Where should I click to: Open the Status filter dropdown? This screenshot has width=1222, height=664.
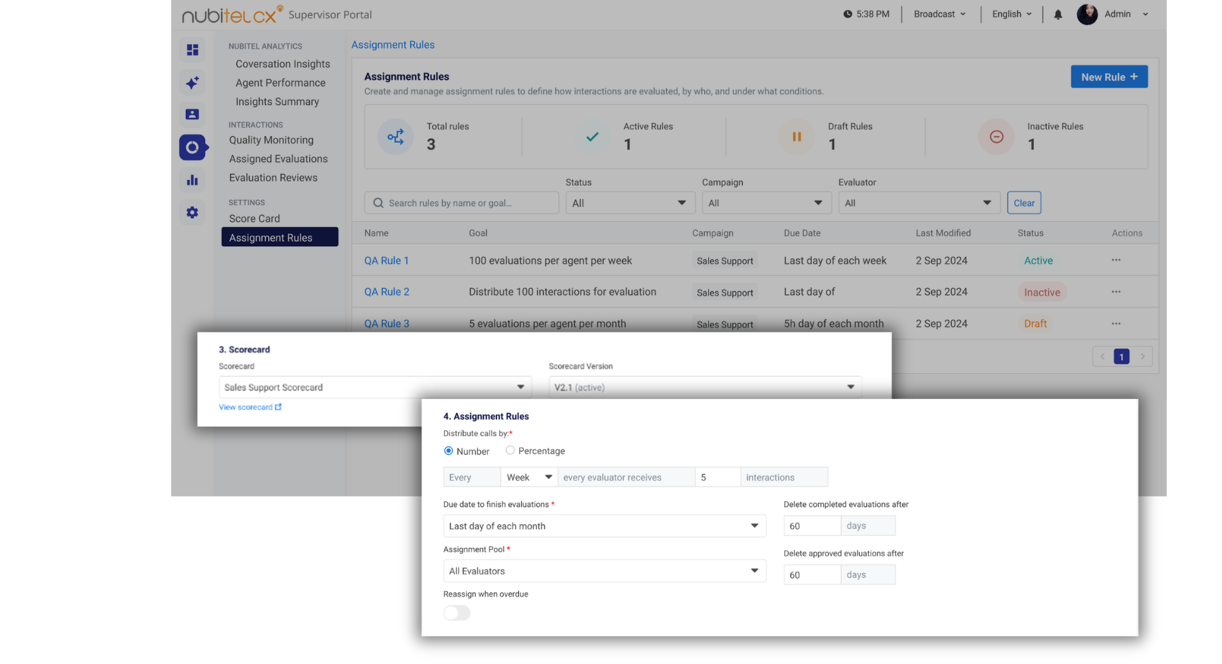coord(630,203)
